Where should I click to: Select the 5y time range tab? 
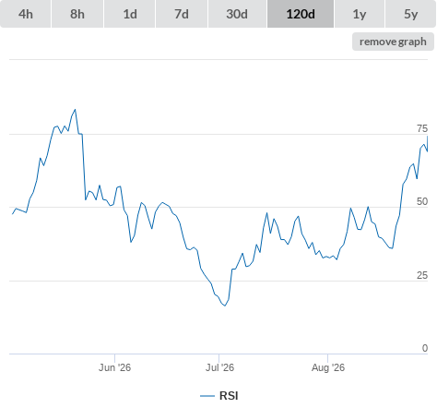[410, 14]
